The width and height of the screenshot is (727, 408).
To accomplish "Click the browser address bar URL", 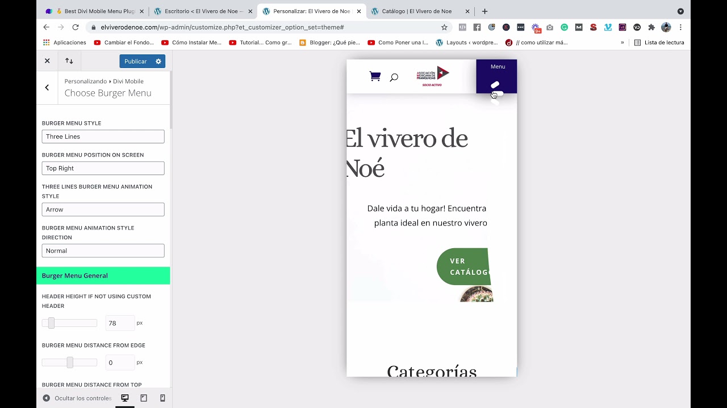I will 222,27.
